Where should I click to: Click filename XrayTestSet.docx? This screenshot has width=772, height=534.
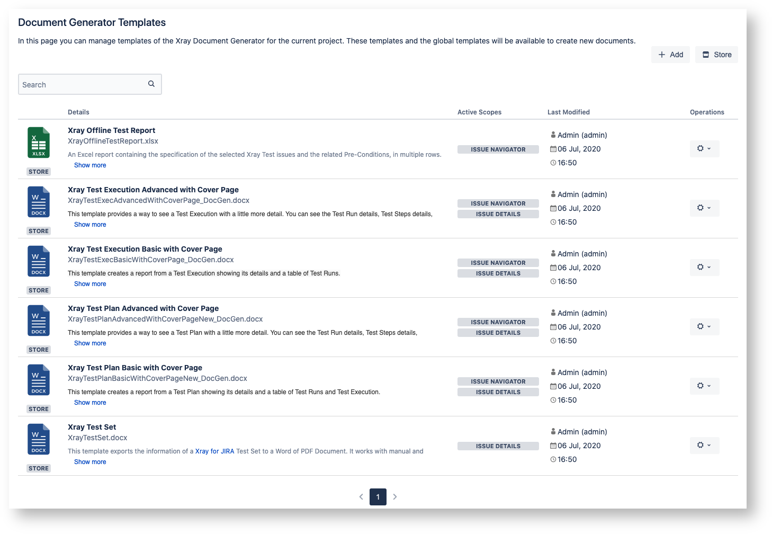point(97,438)
